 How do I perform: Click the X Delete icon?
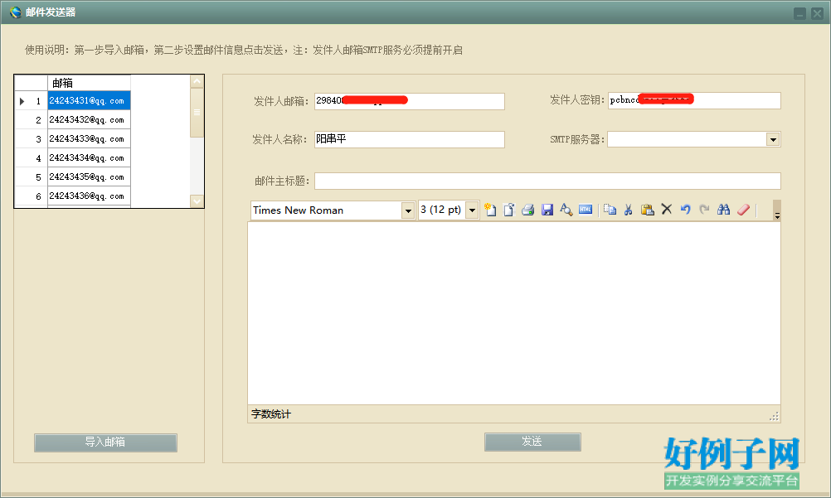667,210
